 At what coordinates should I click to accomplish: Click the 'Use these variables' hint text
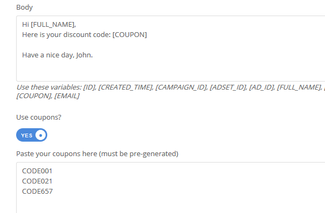[49, 87]
